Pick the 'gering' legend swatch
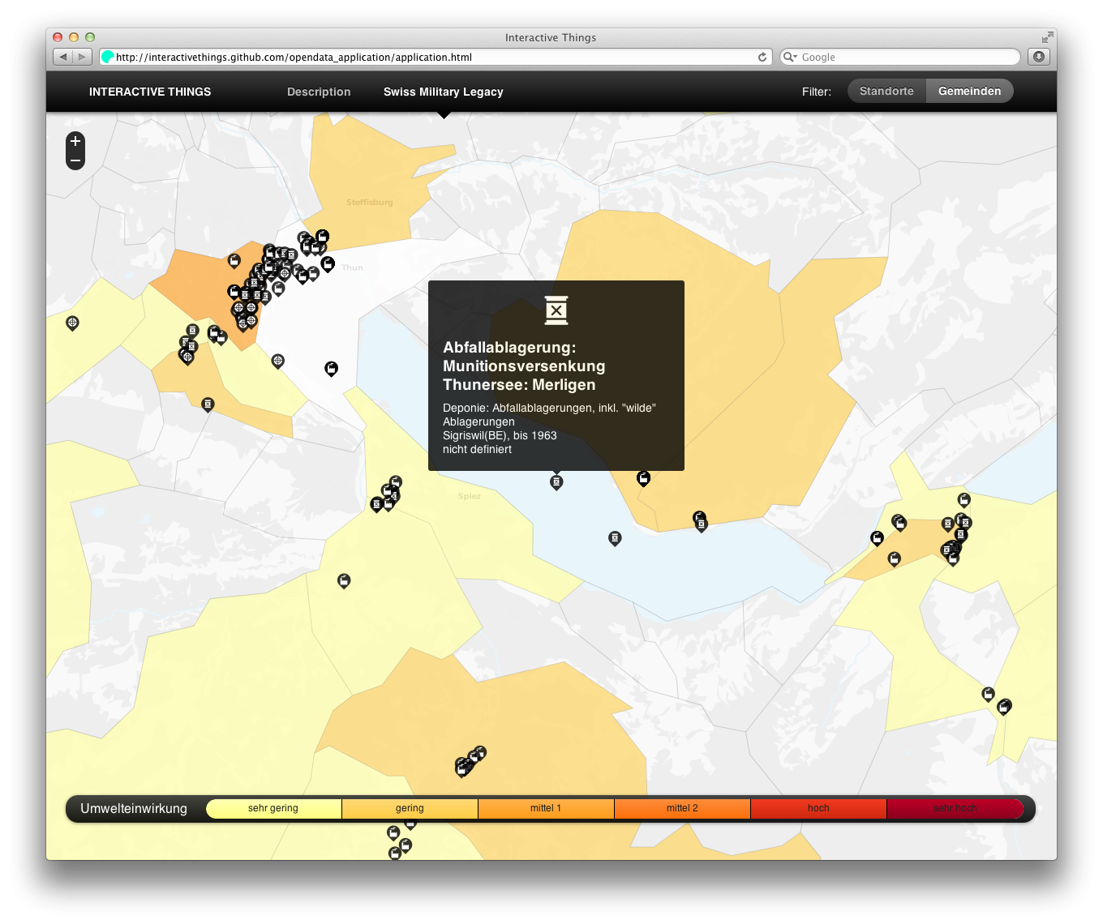The image size is (1103, 924). pyautogui.click(x=410, y=808)
